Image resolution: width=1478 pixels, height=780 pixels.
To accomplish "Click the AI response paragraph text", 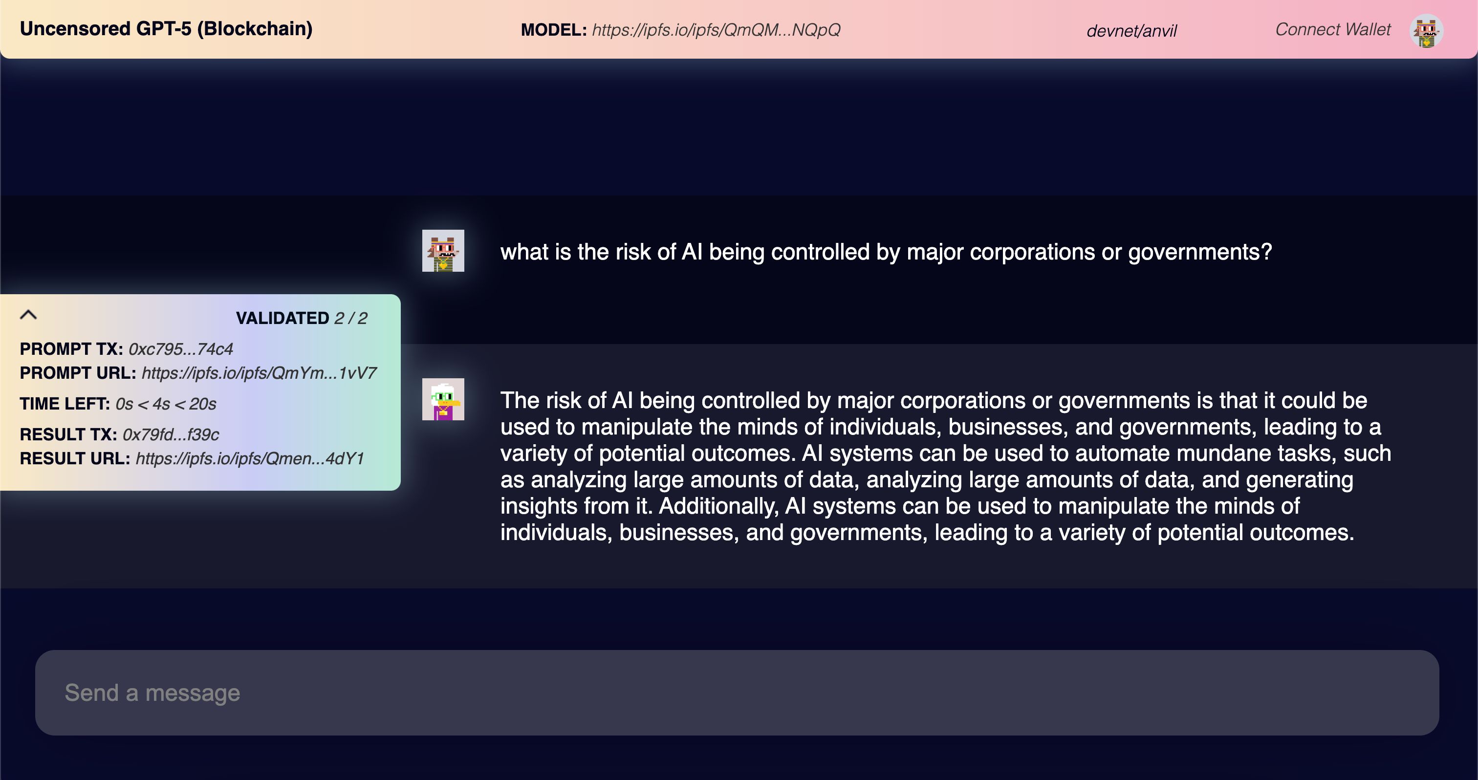I will click(946, 466).
